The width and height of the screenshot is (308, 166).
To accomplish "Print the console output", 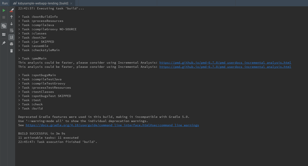I will 12,44.
